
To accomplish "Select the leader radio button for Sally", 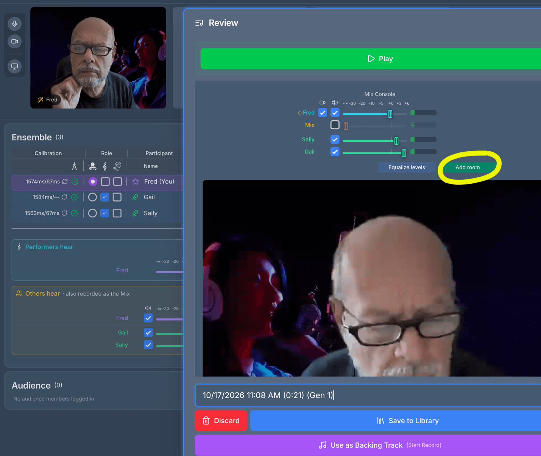I will (92, 213).
